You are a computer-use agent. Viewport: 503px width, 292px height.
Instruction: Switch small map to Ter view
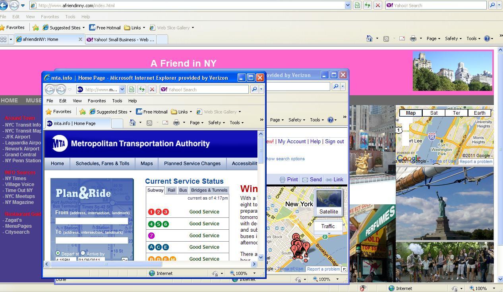point(457,113)
